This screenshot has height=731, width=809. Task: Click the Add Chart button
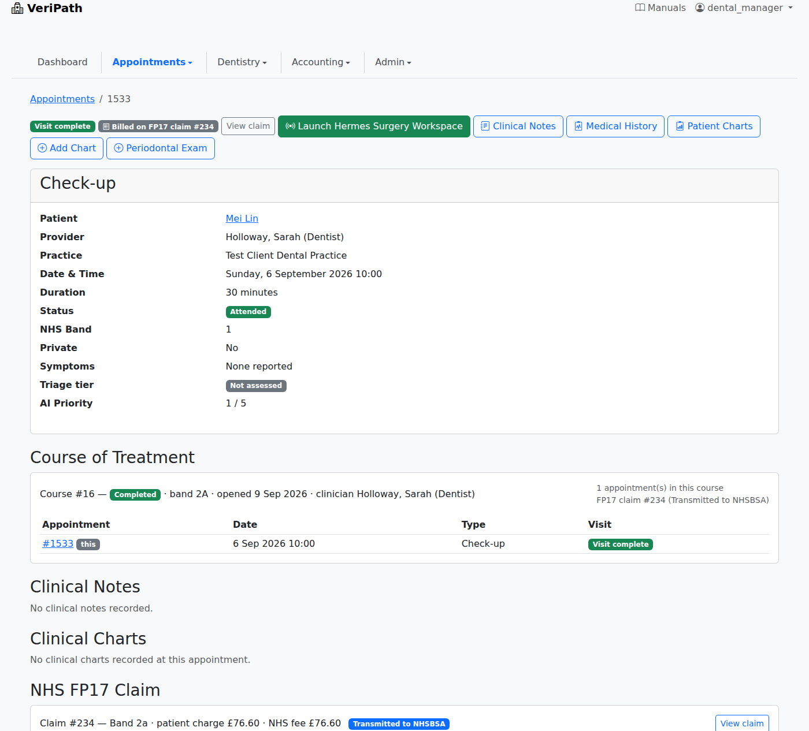coord(66,148)
